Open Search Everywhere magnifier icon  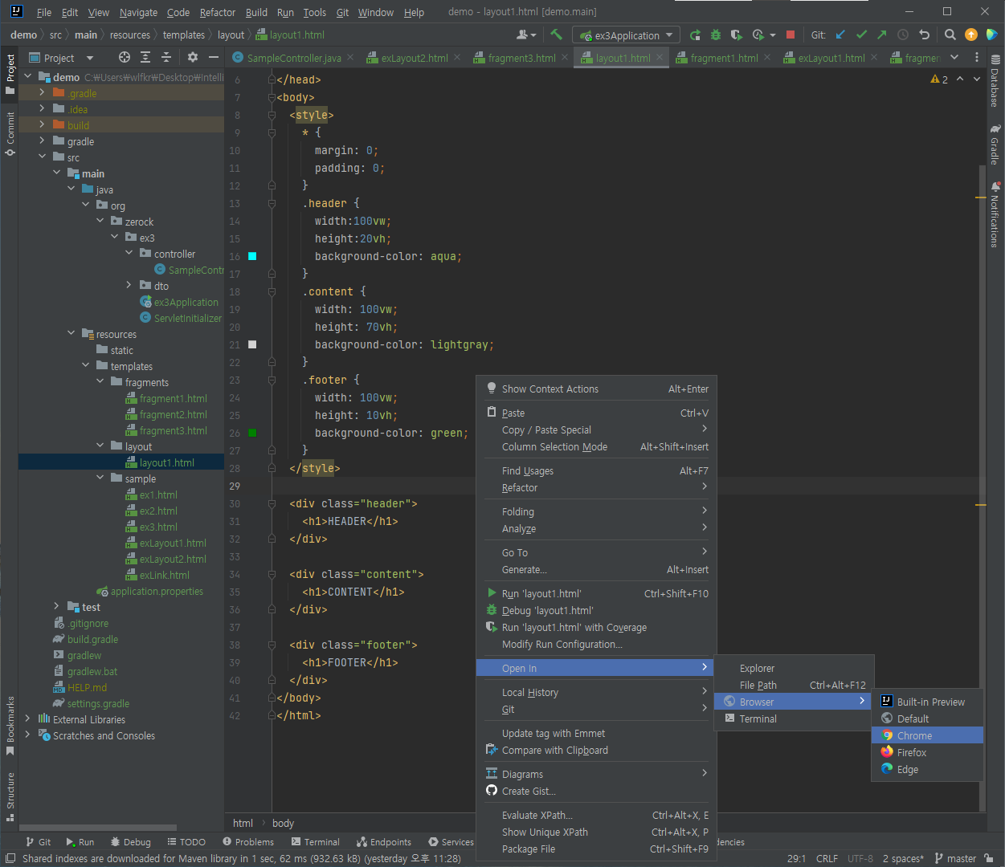950,35
